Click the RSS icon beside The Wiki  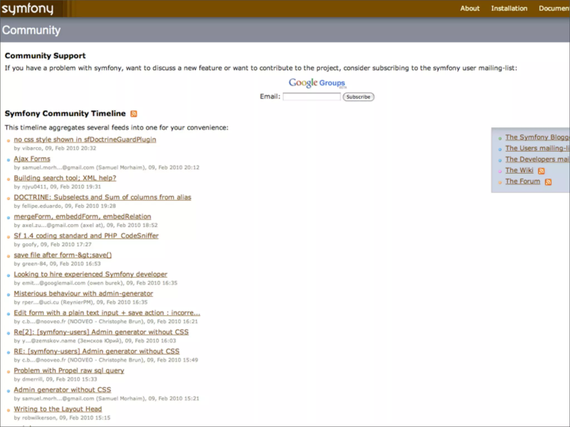(x=541, y=171)
